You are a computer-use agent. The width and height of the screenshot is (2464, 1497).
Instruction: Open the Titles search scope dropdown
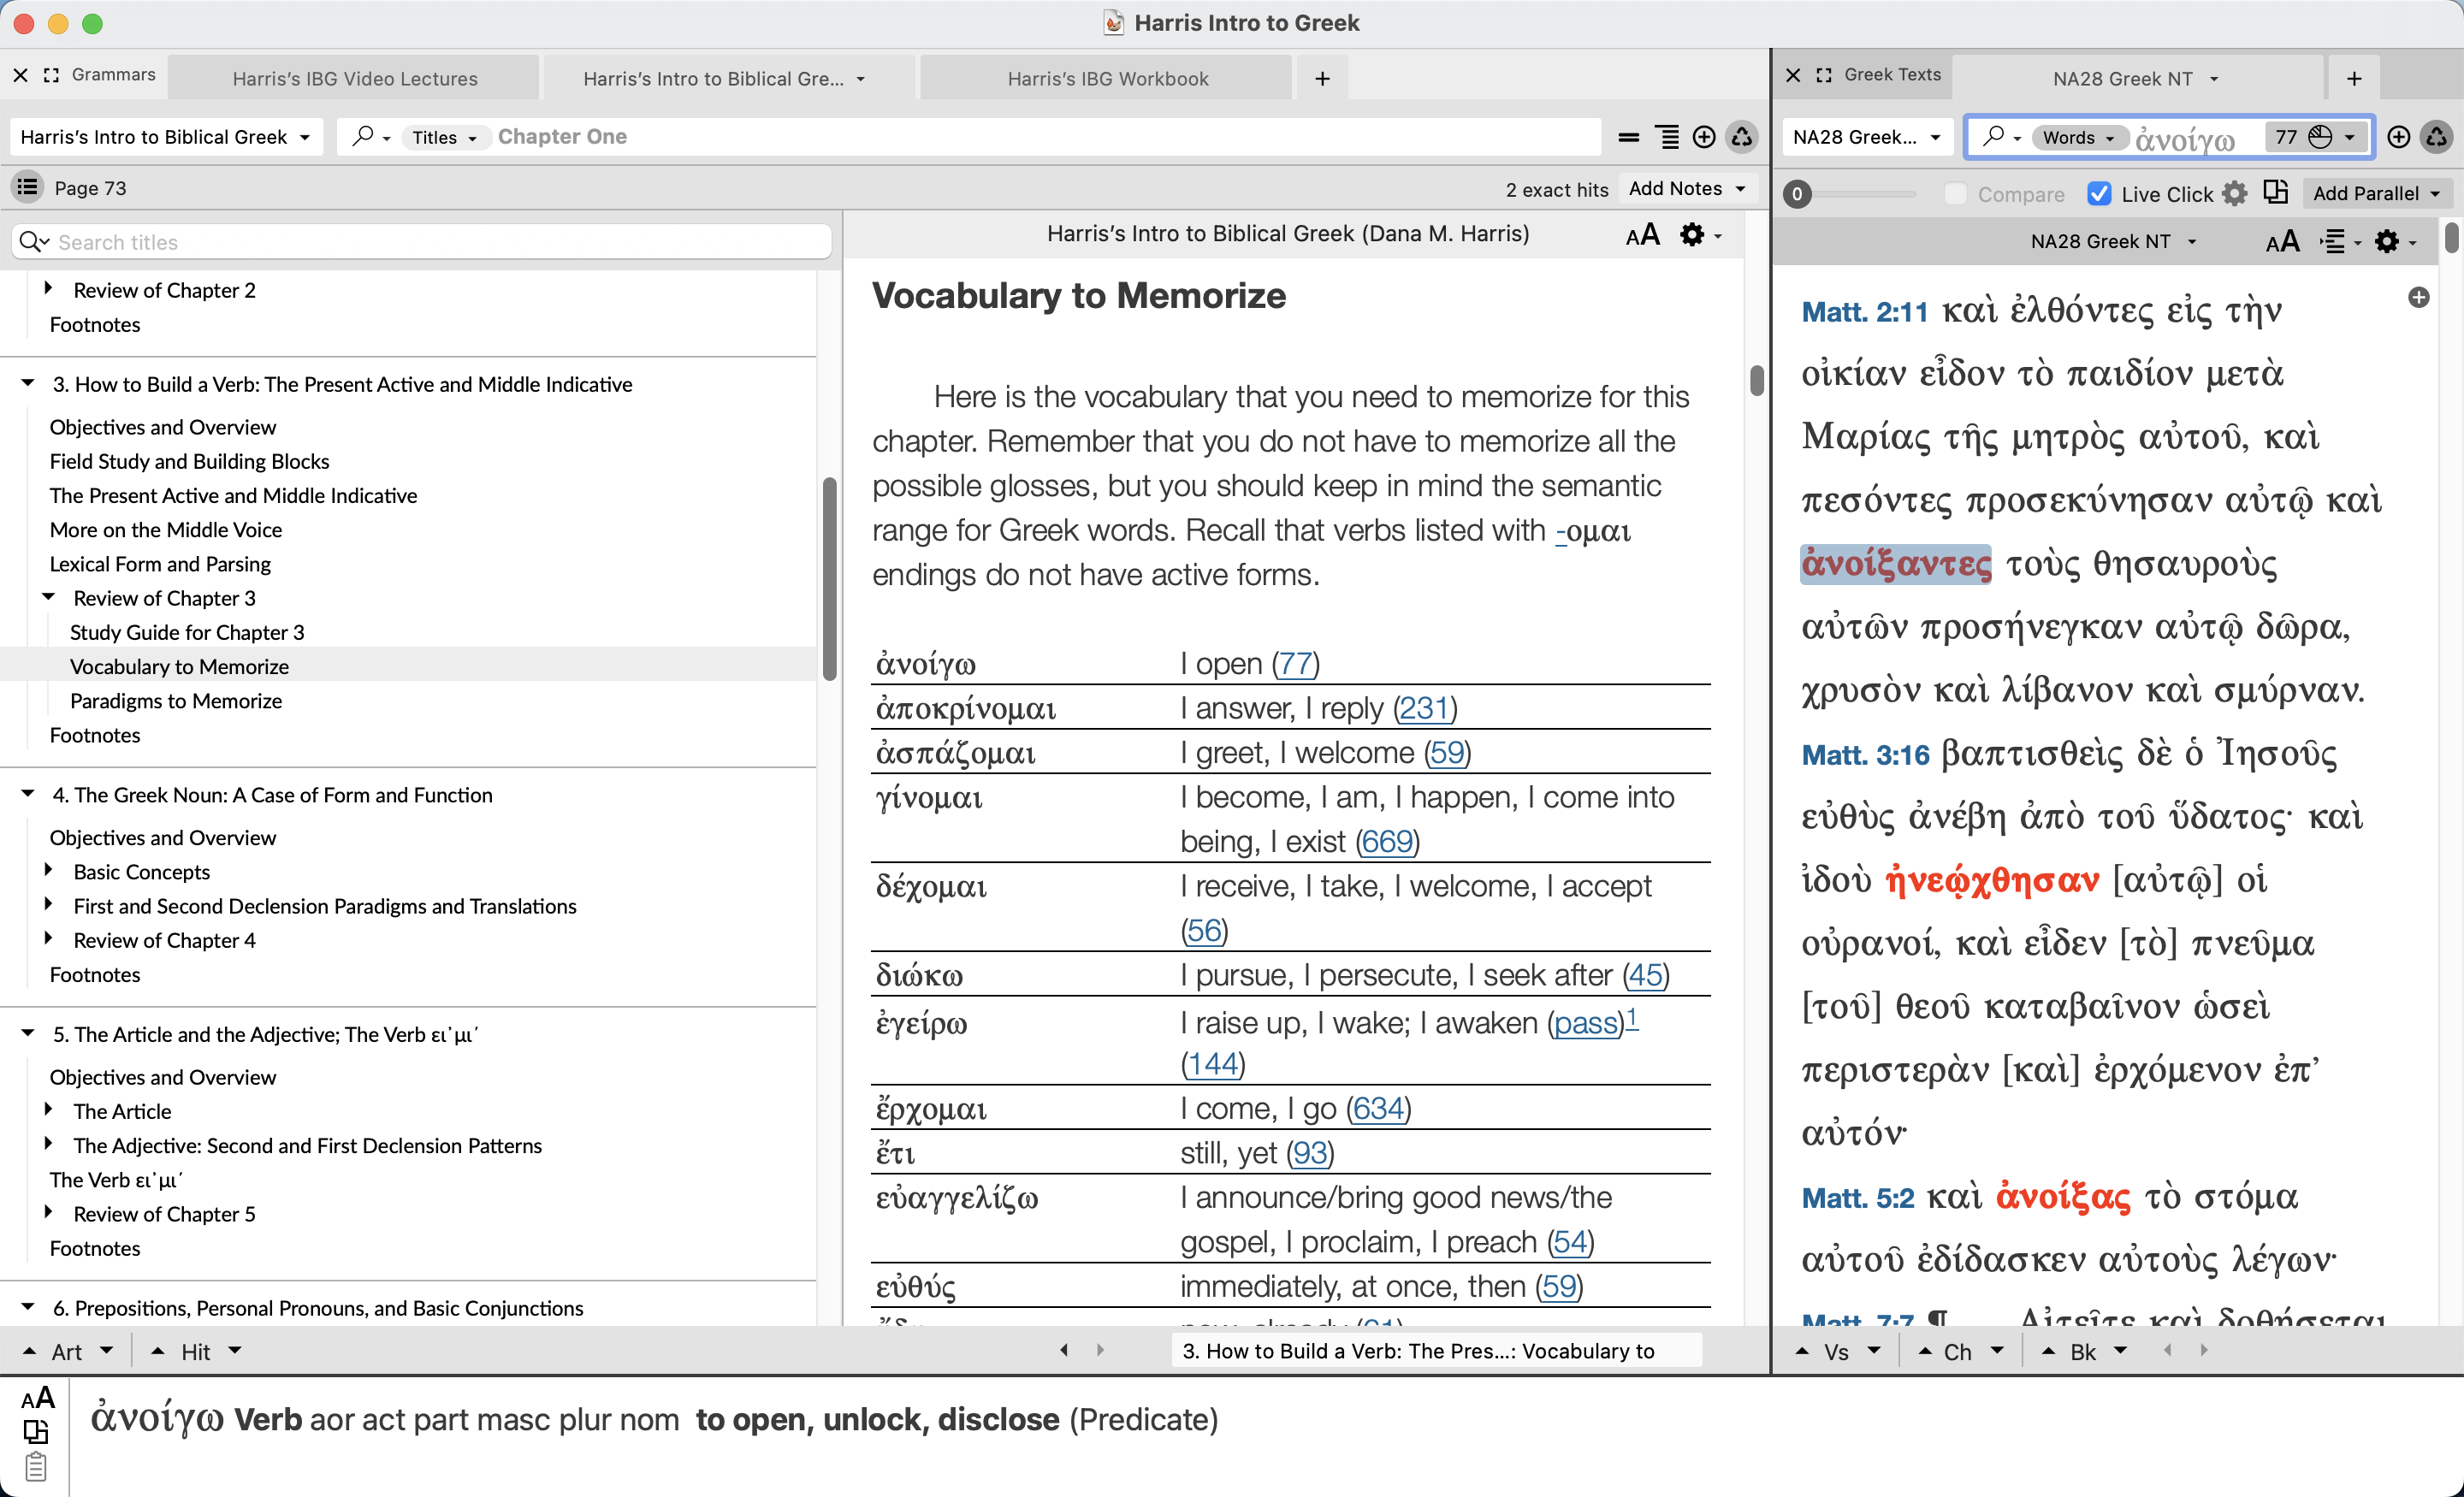[444, 137]
